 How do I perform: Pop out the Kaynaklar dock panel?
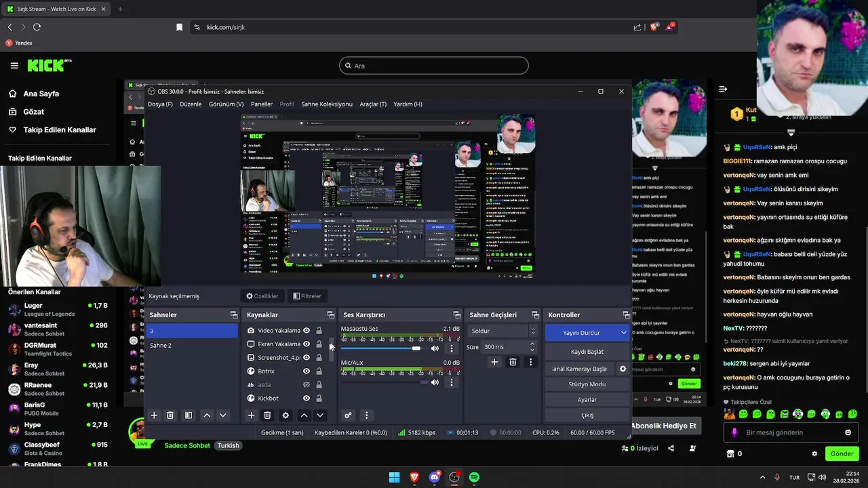(331, 315)
